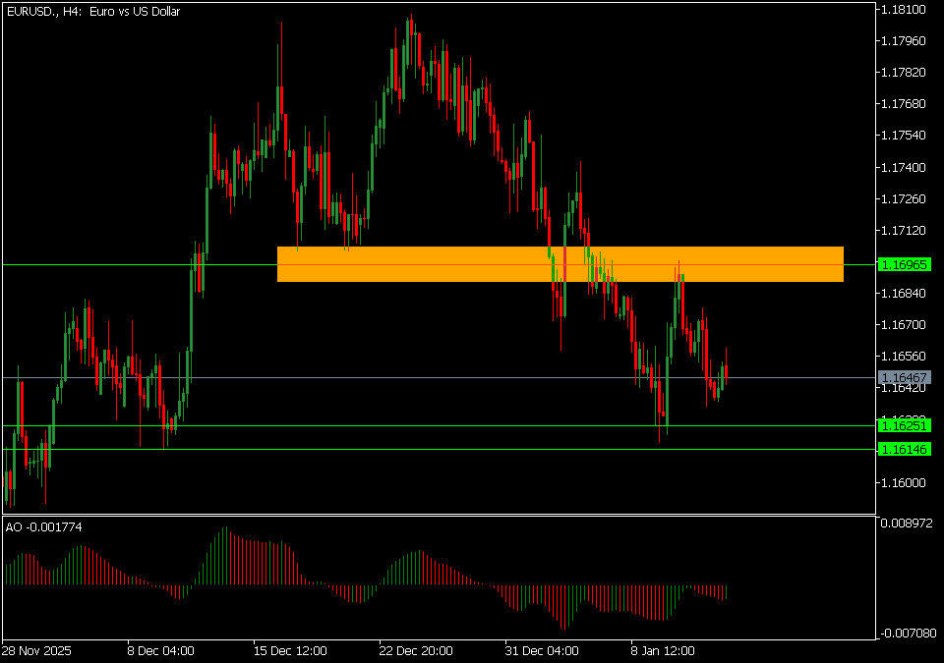This screenshot has width=944, height=663.
Task: Click the 28 Nov 2025 date label
Action: 36,650
